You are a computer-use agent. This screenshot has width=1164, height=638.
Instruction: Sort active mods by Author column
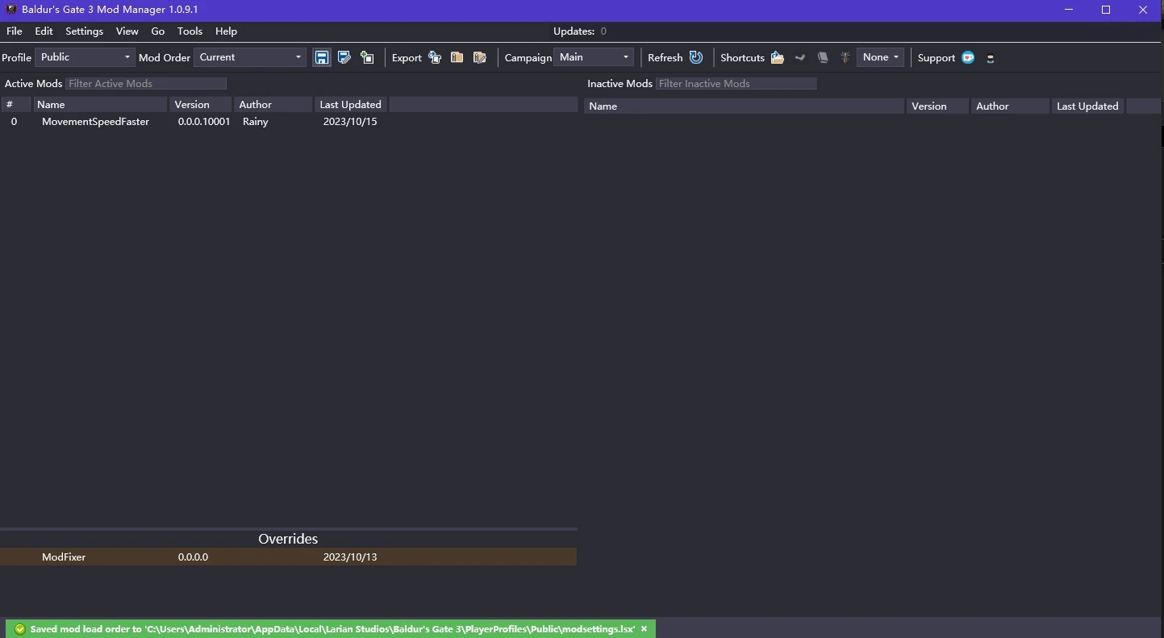coord(273,104)
